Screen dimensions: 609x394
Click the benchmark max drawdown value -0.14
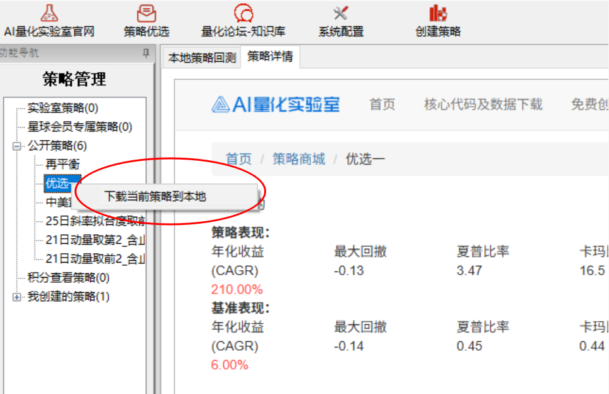[x=349, y=346]
